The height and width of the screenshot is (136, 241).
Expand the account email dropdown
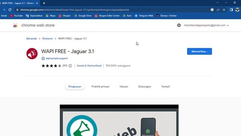(206, 25)
